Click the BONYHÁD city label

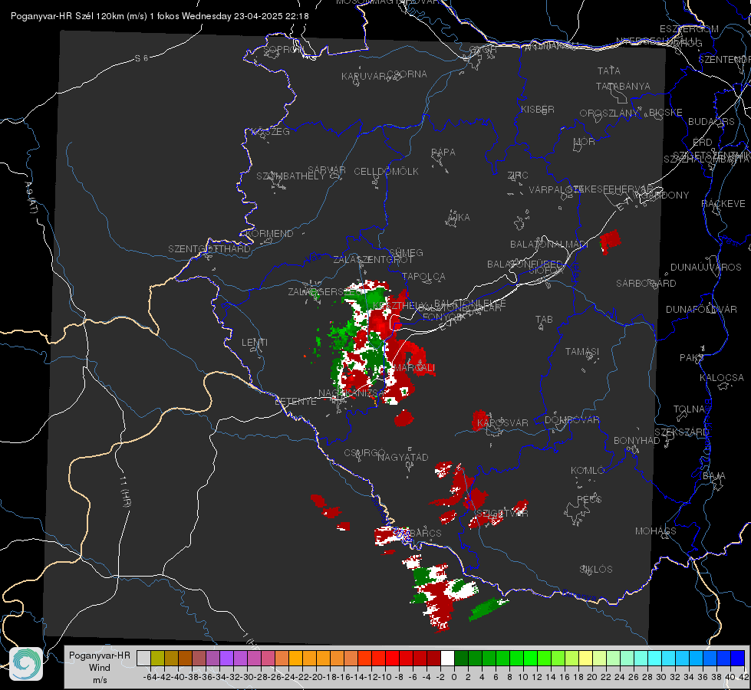pyautogui.click(x=637, y=441)
